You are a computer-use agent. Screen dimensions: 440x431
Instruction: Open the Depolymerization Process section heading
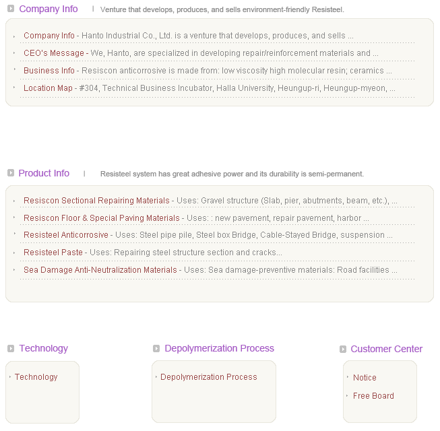tap(219, 348)
